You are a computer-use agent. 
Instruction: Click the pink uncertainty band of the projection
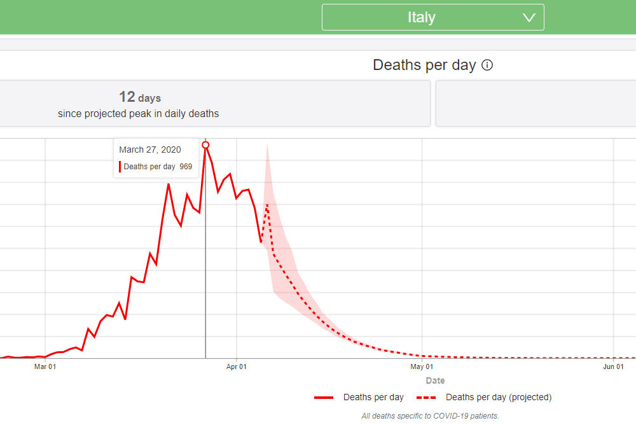[284, 260]
